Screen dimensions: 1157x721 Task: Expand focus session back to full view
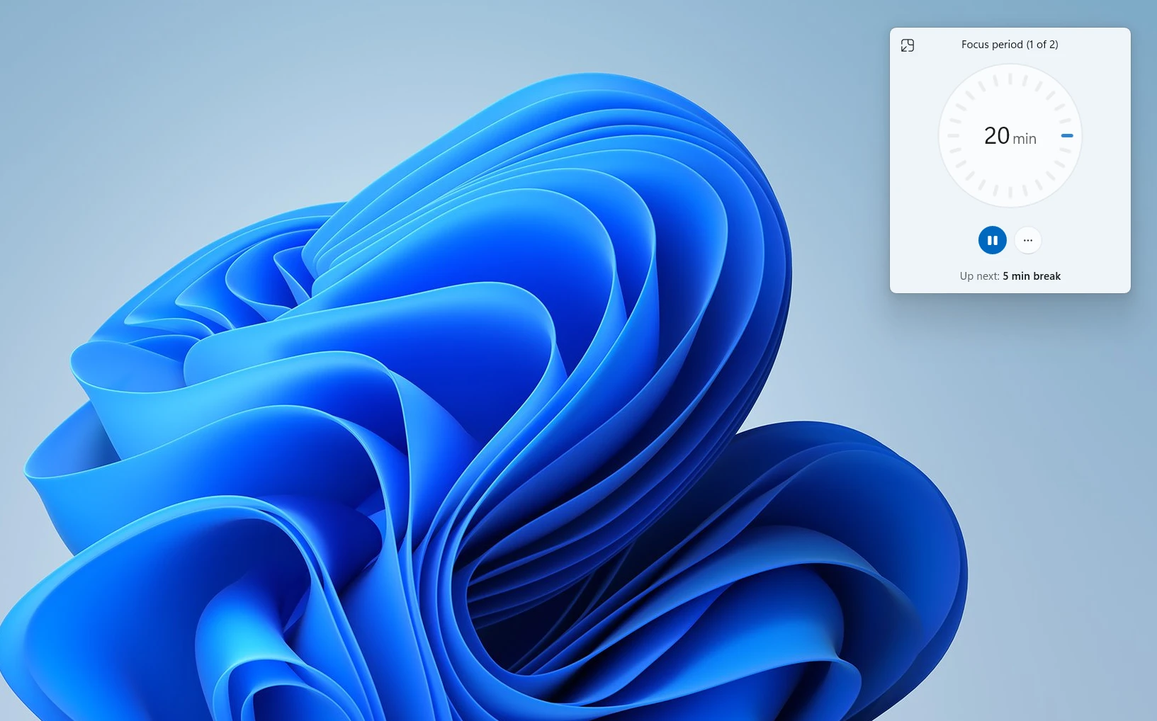click(907, 45)
